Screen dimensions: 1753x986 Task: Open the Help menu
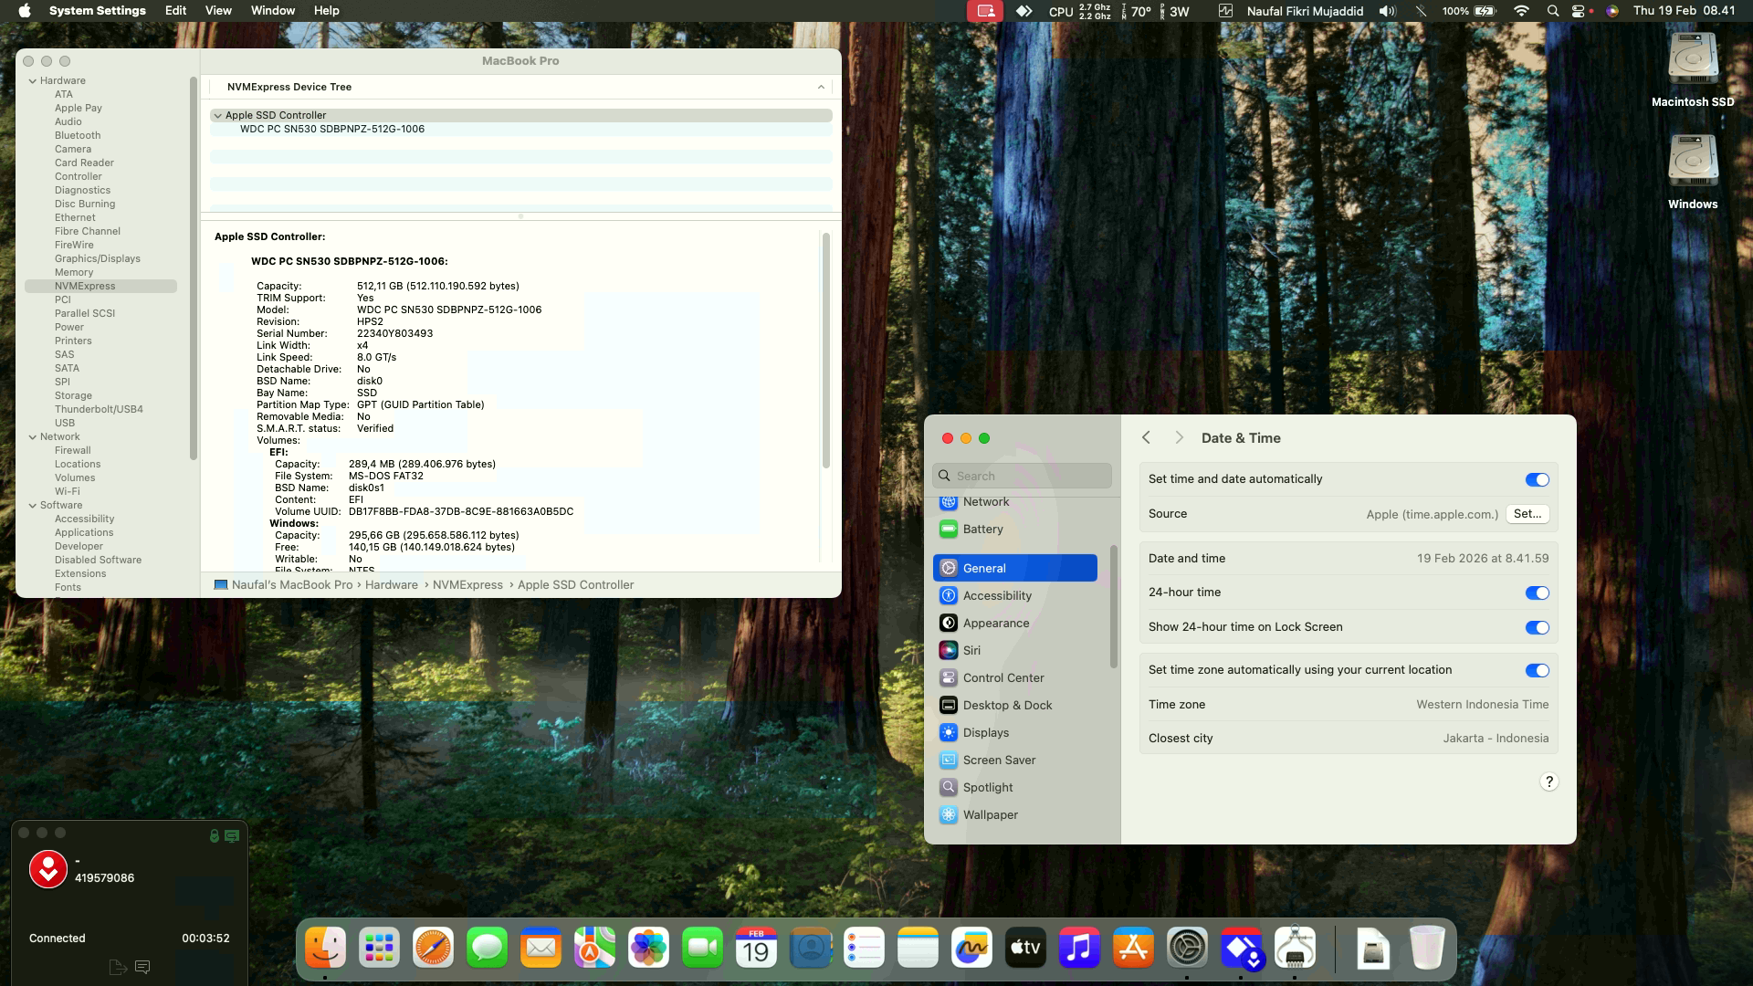coord(326,11)
